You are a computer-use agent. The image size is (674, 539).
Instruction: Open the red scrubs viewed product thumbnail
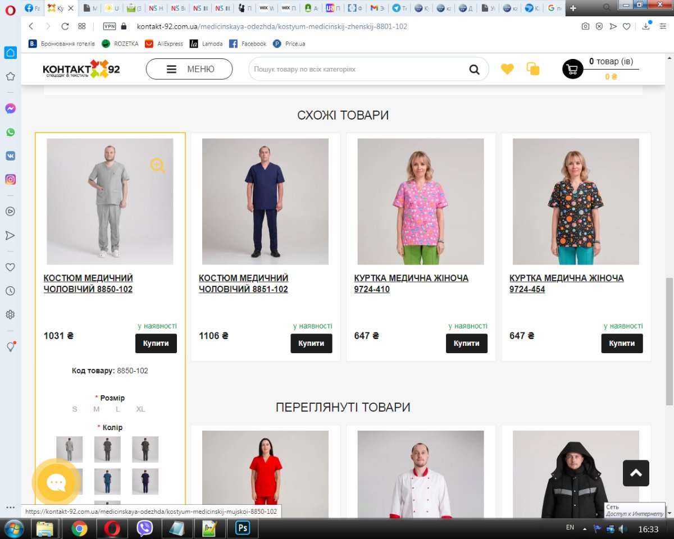[x=265, y=474]
